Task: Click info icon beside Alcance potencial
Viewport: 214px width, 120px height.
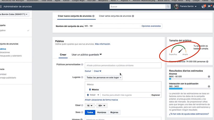Action: coord(207,61)
